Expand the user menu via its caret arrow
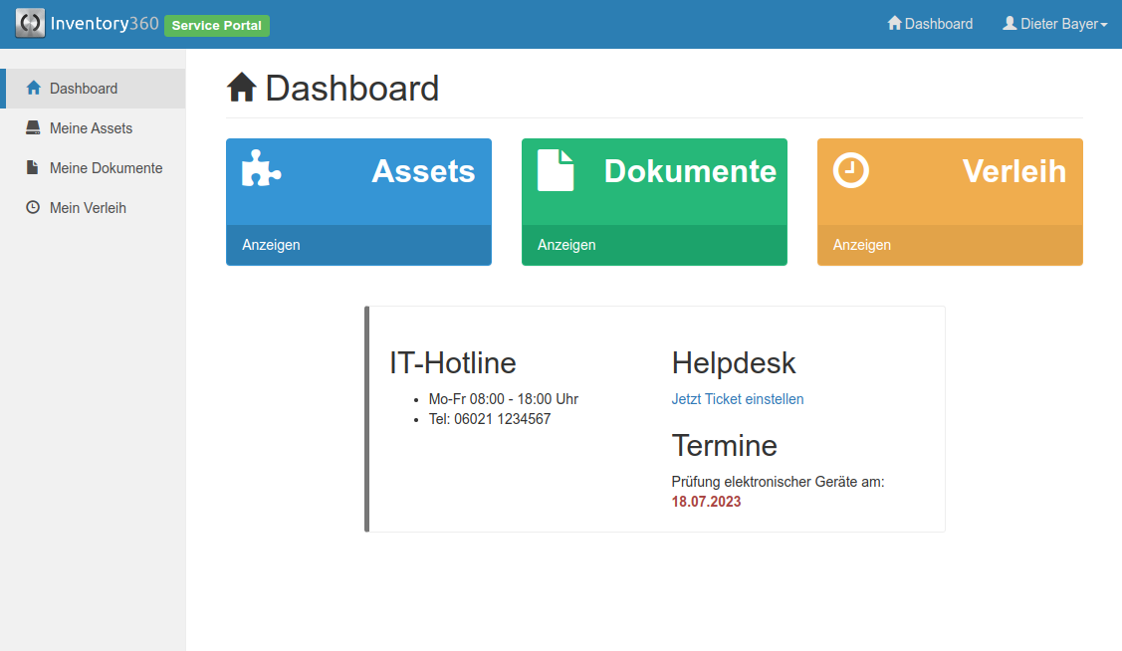This screenshot has width=1122, height=651. pos(1101,23)
